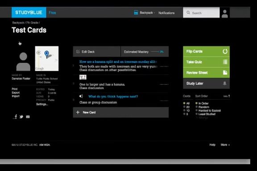Screen dimensions: 257x171
Task: Choose Random sort option
Action: coord(196,107)
